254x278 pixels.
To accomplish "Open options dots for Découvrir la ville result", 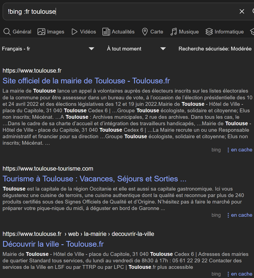I will [x=228, y=274].
